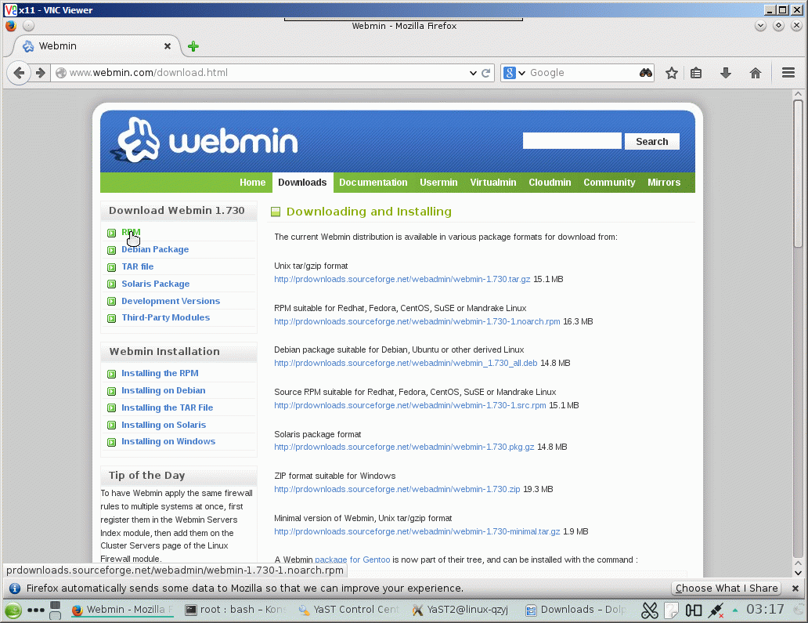The width and height of the screenshot is (808, 623).
Task: Click the info icon in notification bar
Action: point(15,588)
